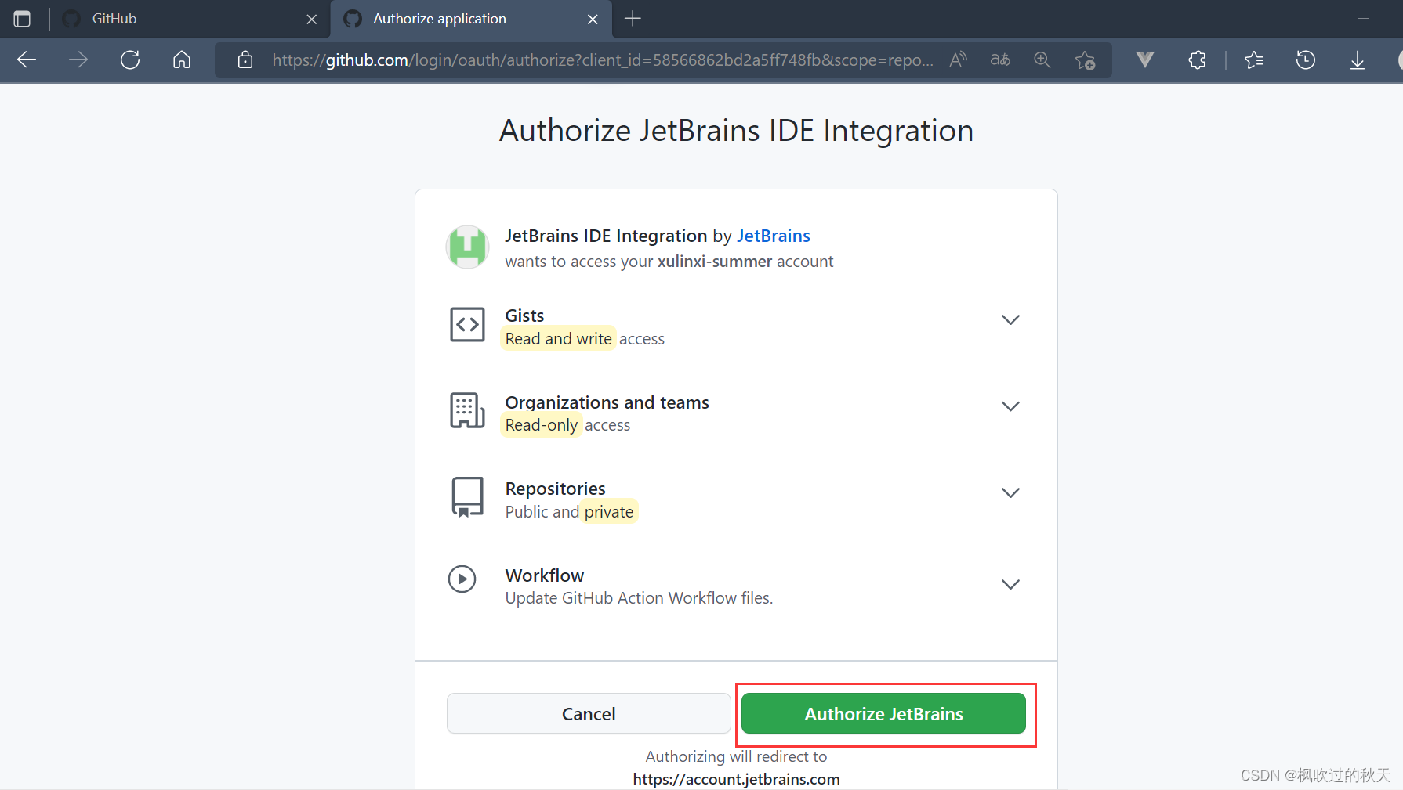Close the GitHub tab
The height and width of the screenshot is (790, 1403).
(x=312, y=20)
